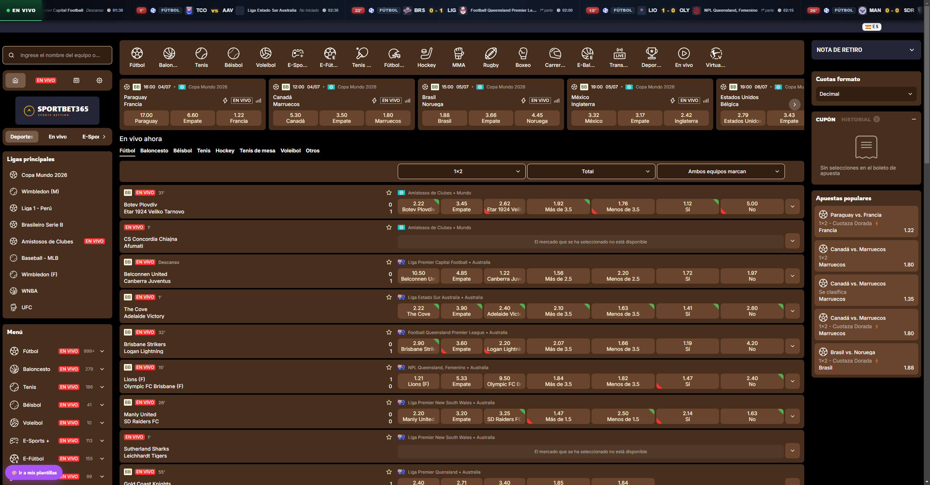The width and height of the screenshot is (930, 485).
Task: Open the Fútbol sport icon
Action: (x=137, y=53)
